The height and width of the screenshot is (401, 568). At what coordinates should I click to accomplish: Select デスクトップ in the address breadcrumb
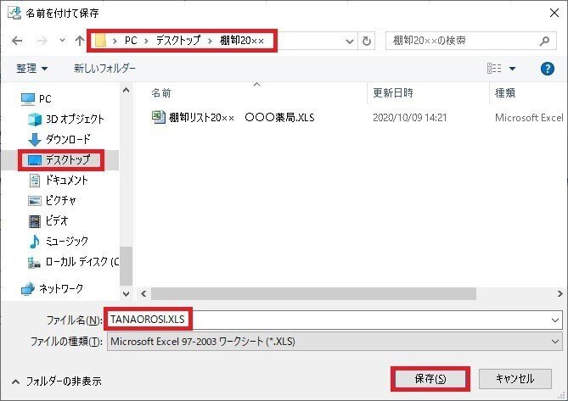(177, 41)
